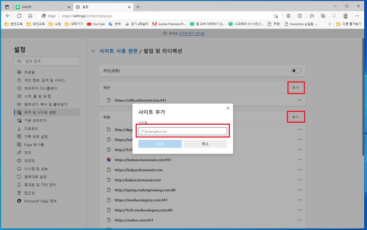Screen dimensions: 367x230
Task: Click the 다운로드 sidebar icon
Action: [x=19, y=128]
